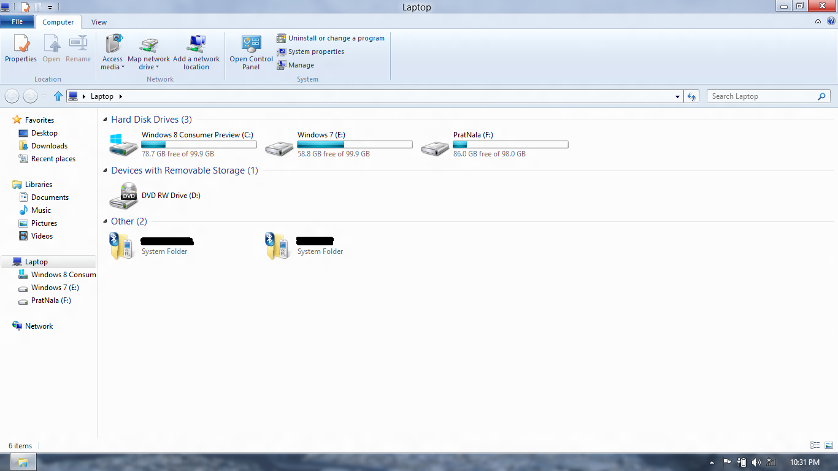
Task: Refresh the Laptop address bar location
Action: pyautogui.click(x=692, y=96)
